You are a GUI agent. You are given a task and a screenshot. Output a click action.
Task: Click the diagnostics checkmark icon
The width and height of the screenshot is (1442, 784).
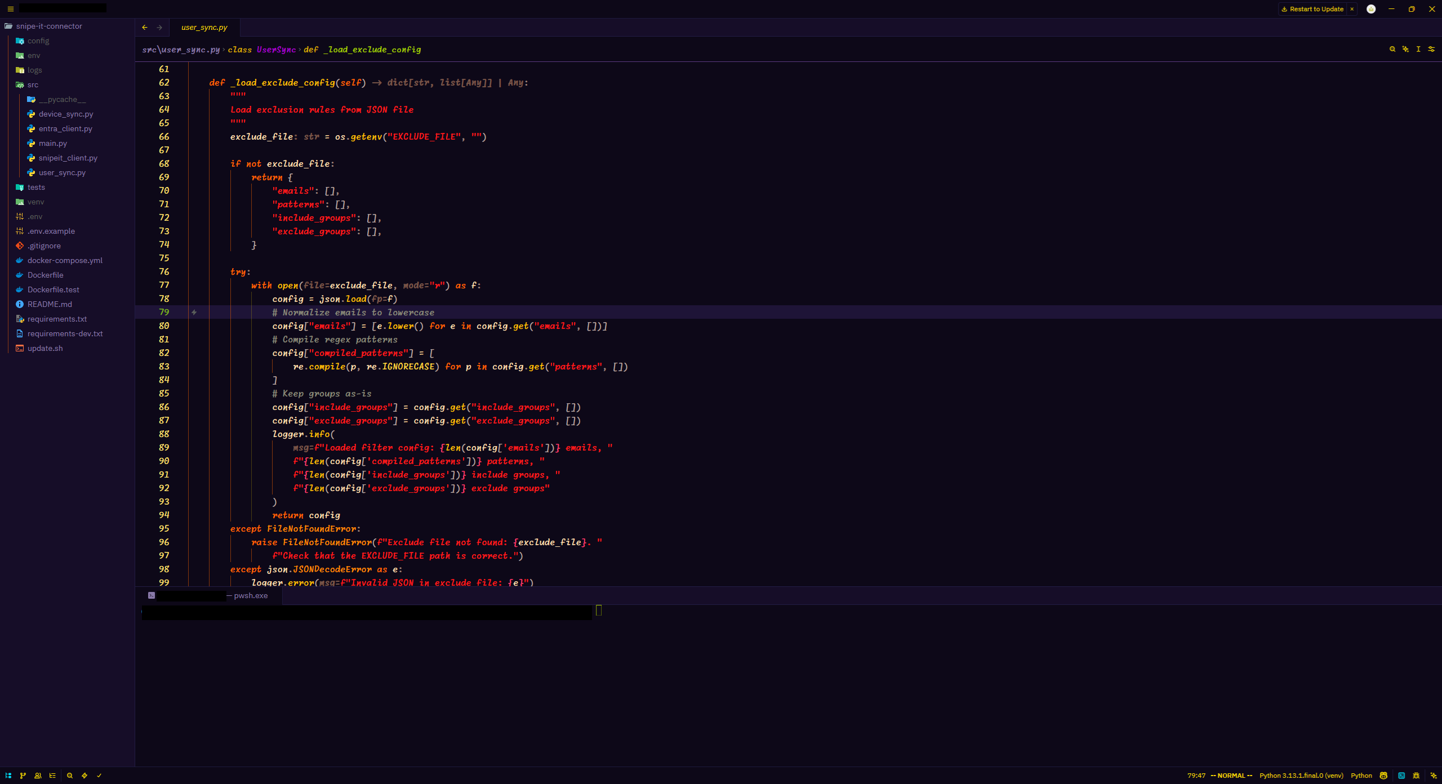pos(99,776)
